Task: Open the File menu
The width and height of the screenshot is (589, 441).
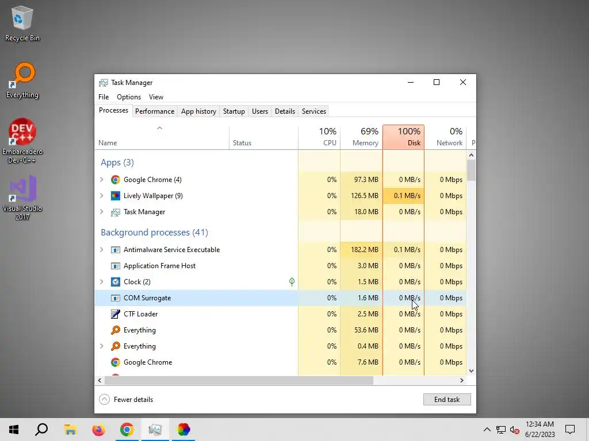Action: click(104, 96)
